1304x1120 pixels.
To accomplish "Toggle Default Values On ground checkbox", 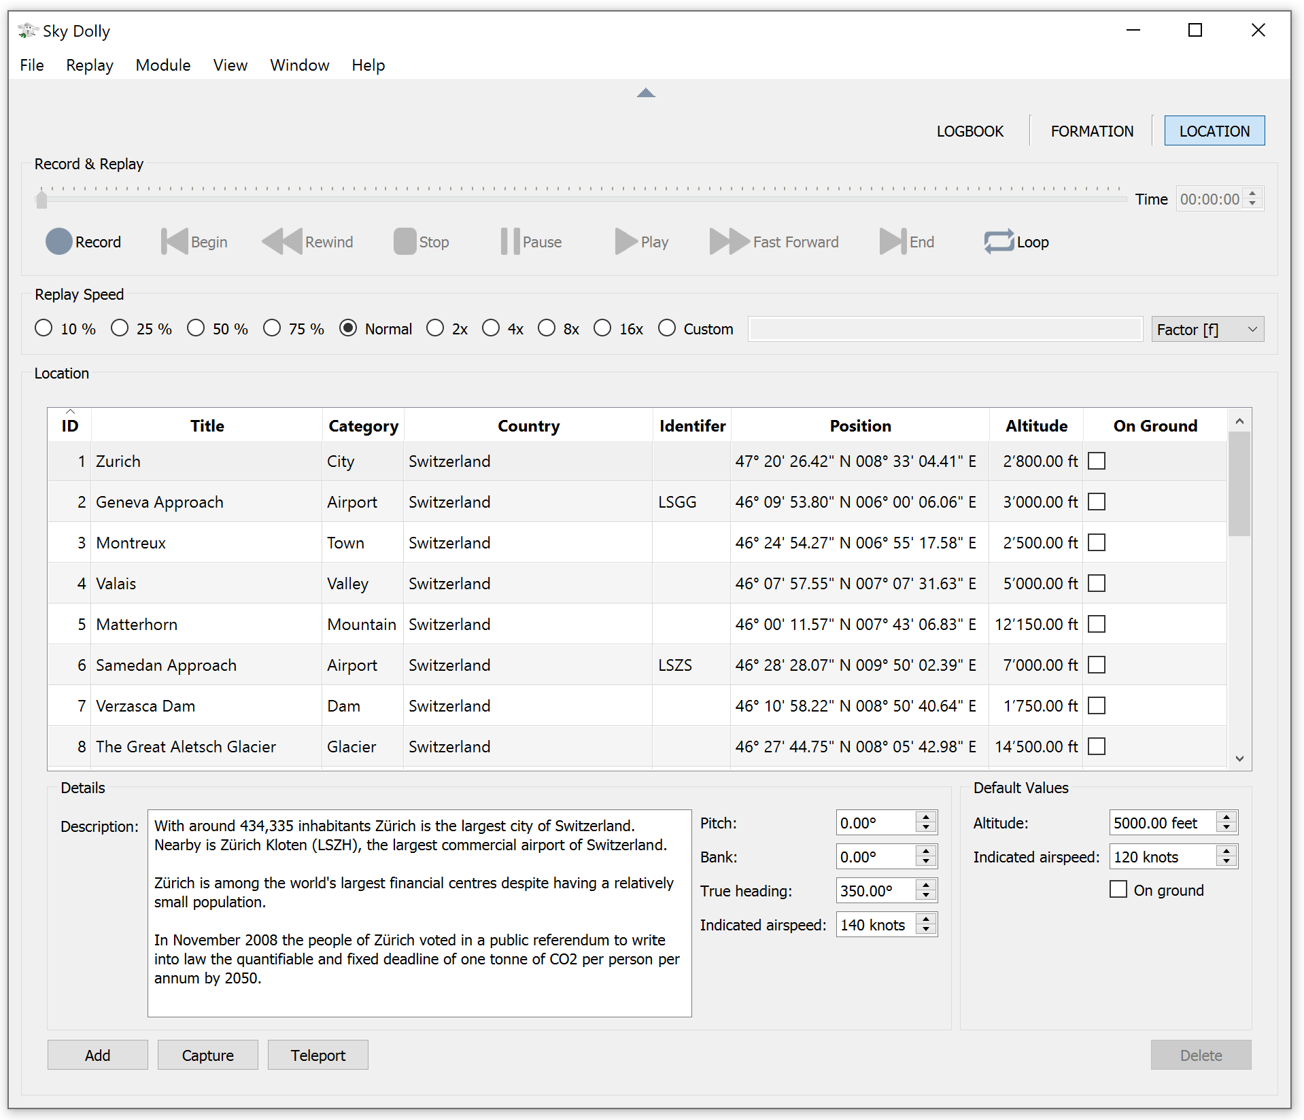I will (x=1118, y=890).
